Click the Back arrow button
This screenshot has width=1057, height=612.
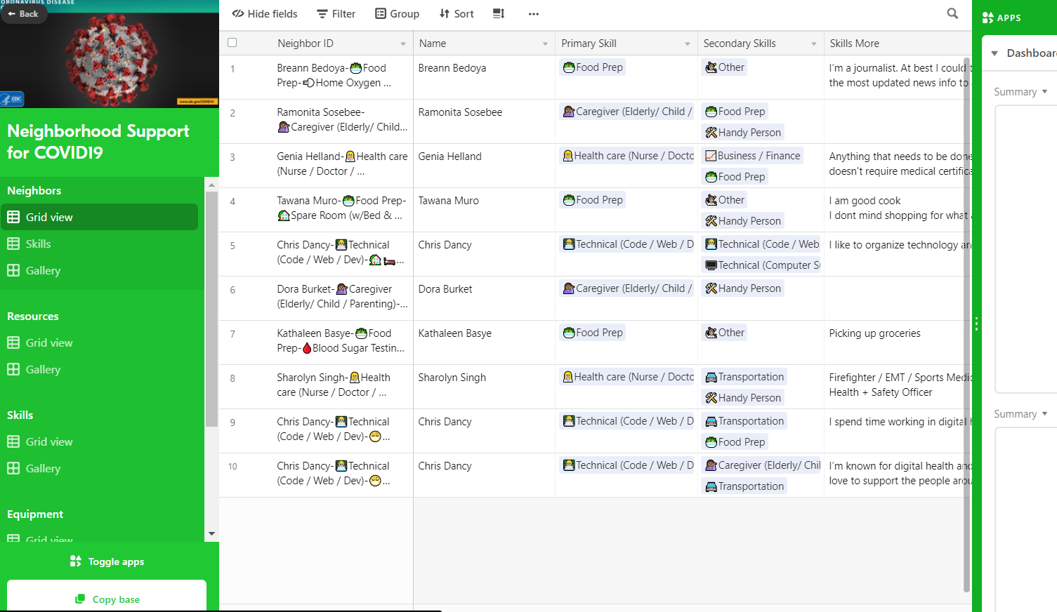(23, 13)
